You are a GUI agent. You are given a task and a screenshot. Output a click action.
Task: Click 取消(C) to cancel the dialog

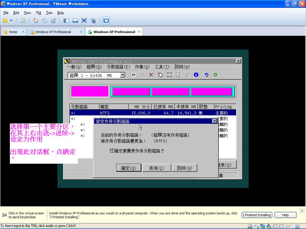pyautogui.click(x=157, y=168)
